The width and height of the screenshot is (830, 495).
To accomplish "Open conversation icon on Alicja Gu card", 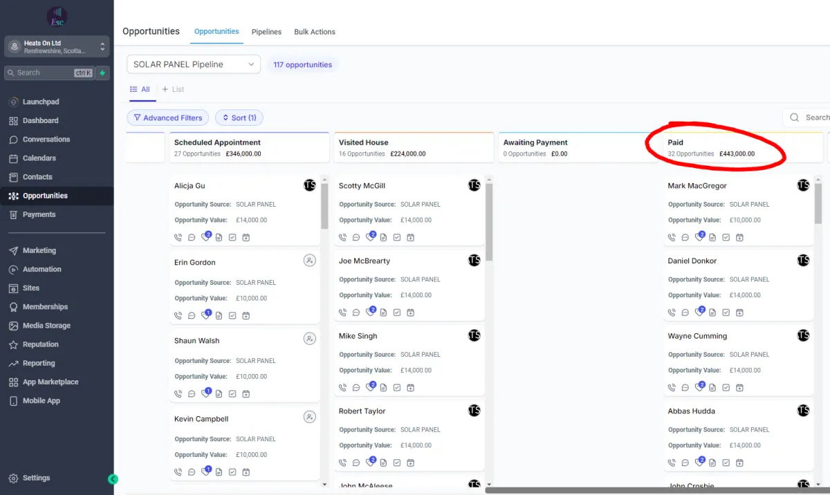I will [192, 237].
